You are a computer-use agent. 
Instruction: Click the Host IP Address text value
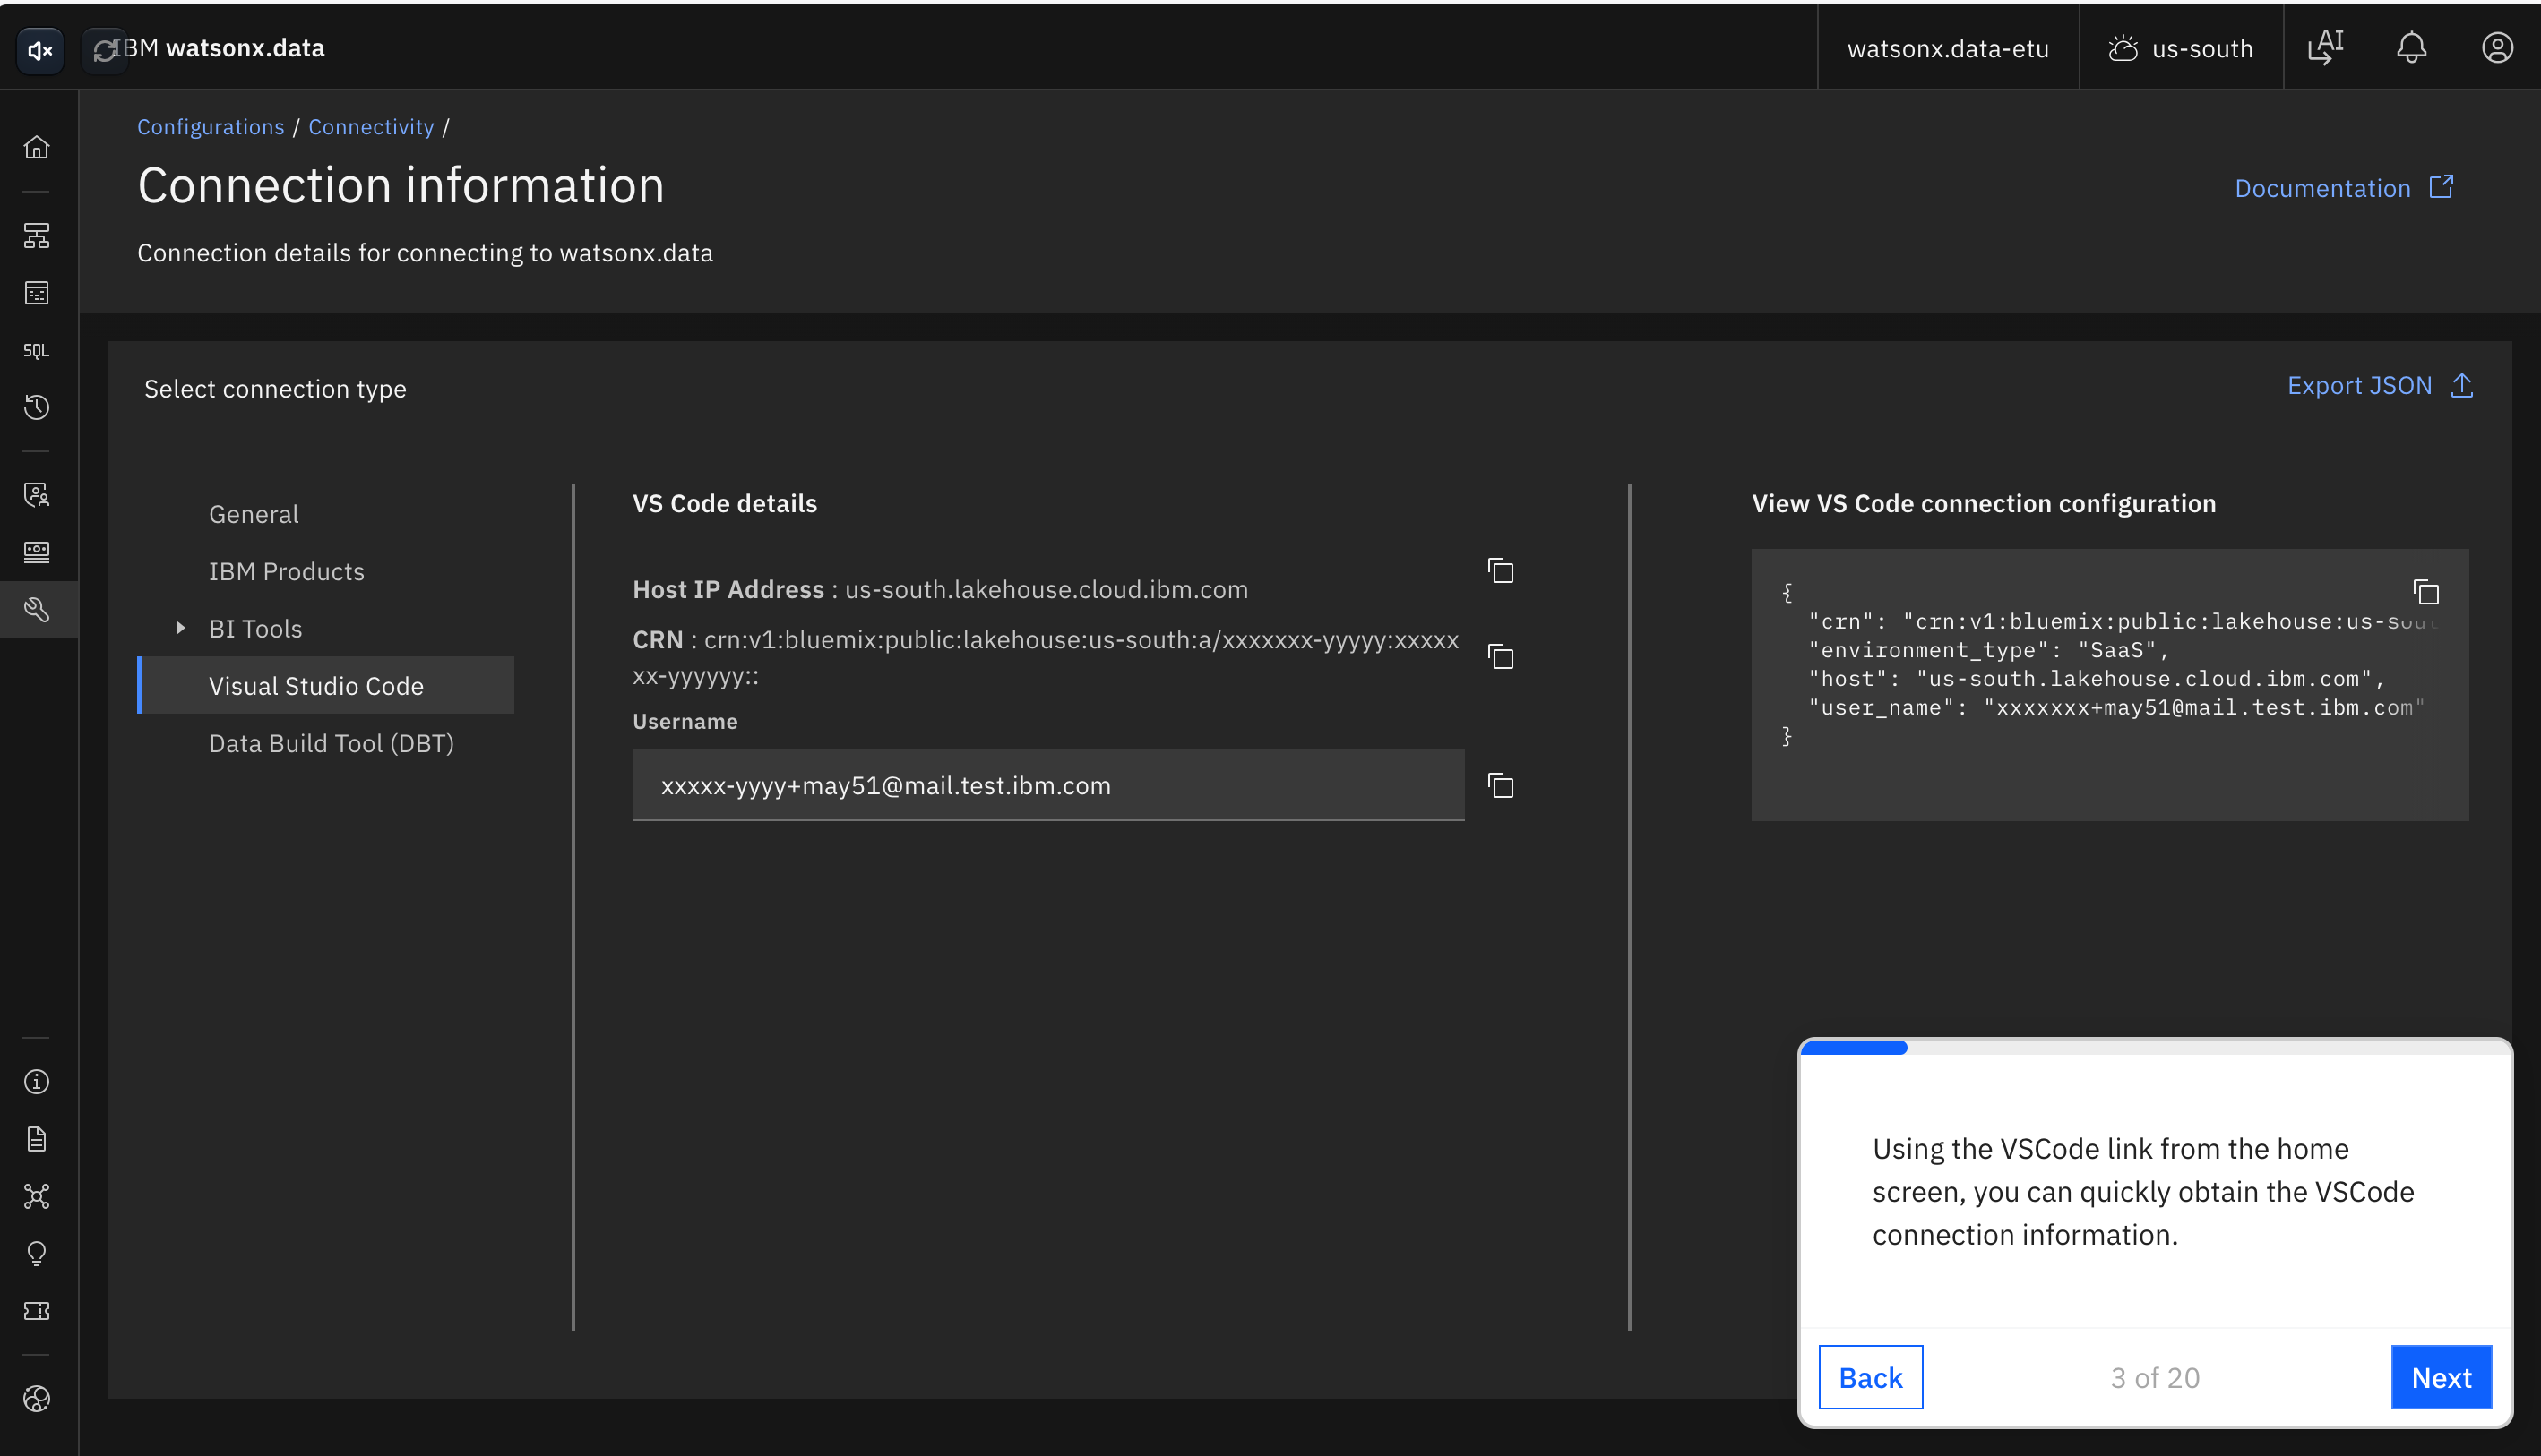coord(1047,589)
